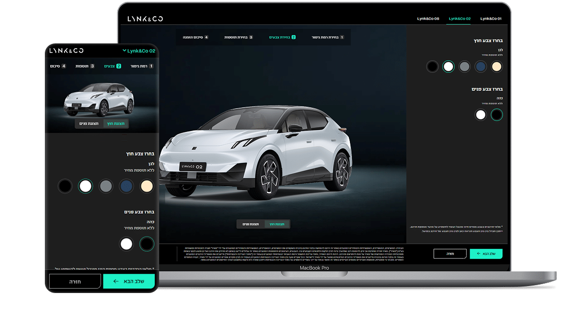Click the Lynk&Co logo on laptop screen
Viewport: 585px width, 327px height.
coord(145,19)
